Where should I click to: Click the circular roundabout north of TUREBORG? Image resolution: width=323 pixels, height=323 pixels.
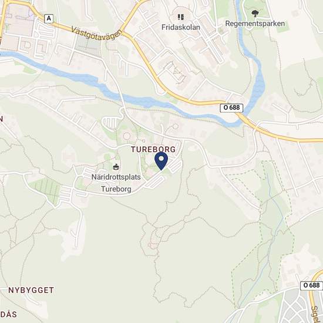tap(127, 136)
